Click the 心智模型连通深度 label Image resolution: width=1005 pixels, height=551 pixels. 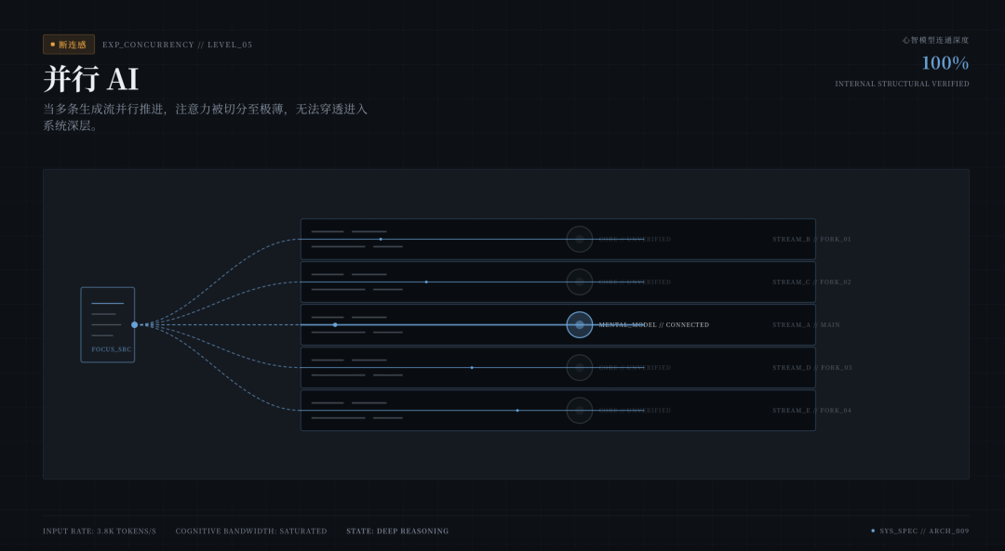click(x=936, y=40)
